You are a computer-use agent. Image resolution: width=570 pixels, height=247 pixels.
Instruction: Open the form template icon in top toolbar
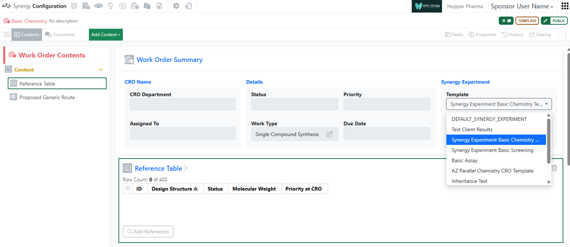pos(74,6)
